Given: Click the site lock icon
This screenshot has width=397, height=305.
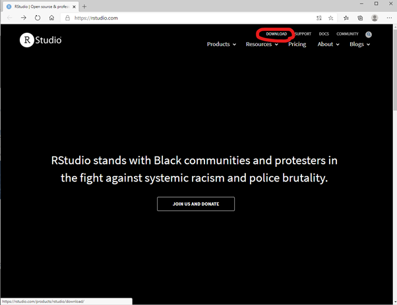Looking at the screenshot, I should click(x=67, y=18).
